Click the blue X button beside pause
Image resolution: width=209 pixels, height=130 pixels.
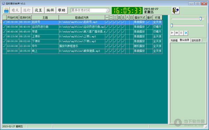click(x=186, y=33)
